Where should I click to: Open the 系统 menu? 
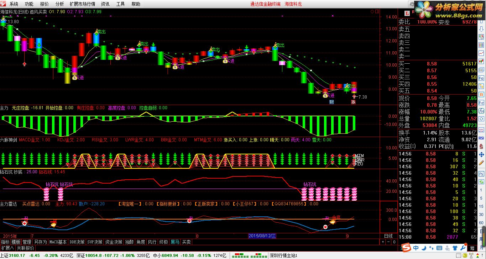pyautogui.click(x=14, y=4)
